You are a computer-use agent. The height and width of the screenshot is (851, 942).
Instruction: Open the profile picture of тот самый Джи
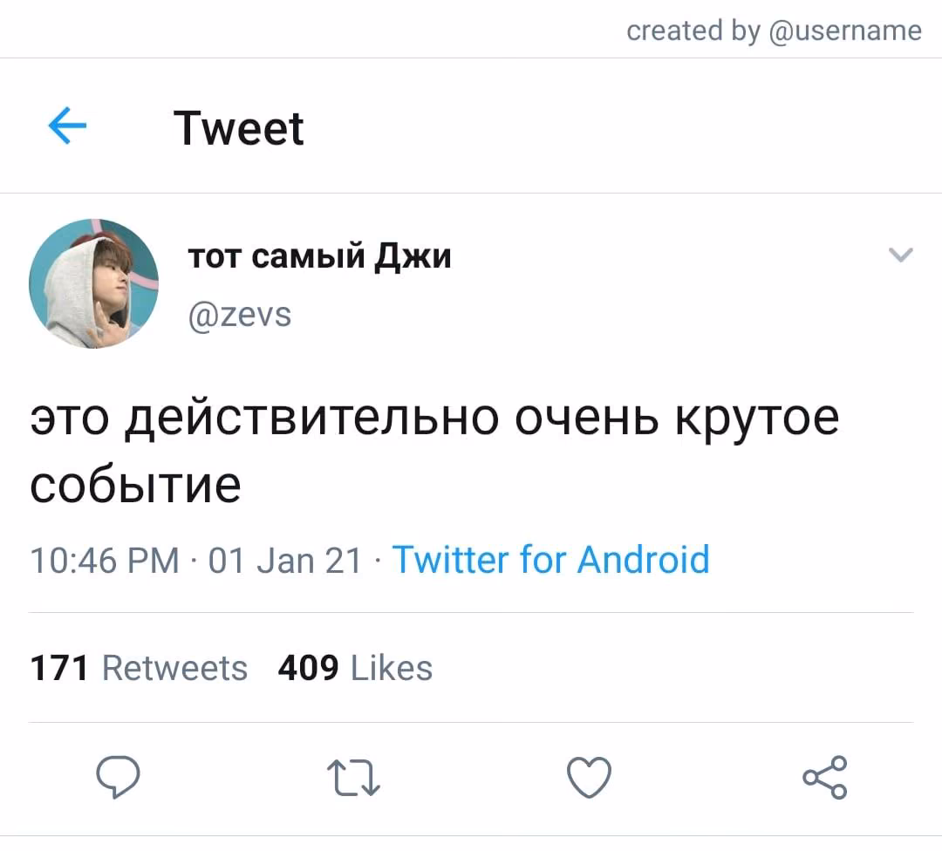tap(93, 283)
